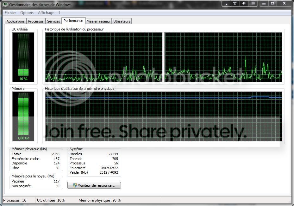Click the Historique de l'utilisation du processeur label
This screenshot has height=206, width=294.
click(74, 29)
